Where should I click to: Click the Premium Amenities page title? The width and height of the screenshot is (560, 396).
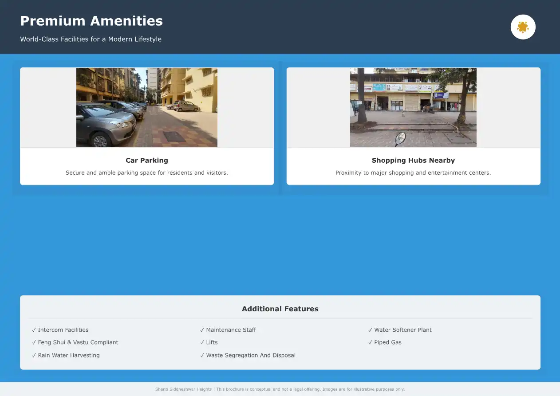point(91,21)
